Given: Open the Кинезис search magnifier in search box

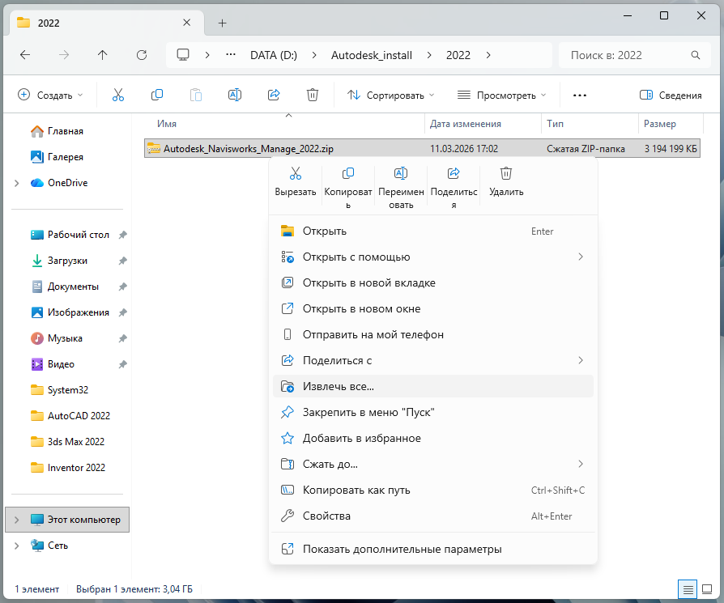Looking at the screenshot, I should coord(696,55).
